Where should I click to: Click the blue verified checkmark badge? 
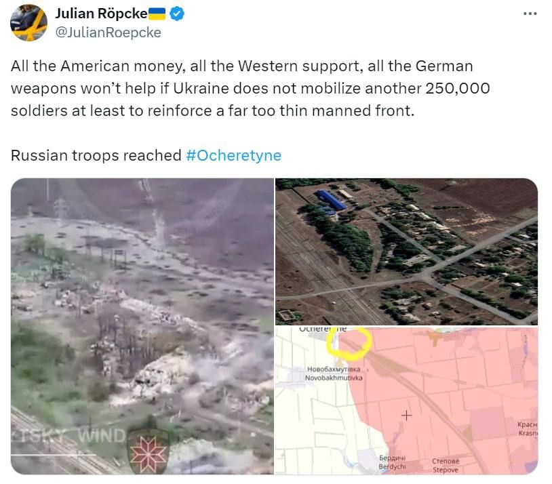pos(177,14)
